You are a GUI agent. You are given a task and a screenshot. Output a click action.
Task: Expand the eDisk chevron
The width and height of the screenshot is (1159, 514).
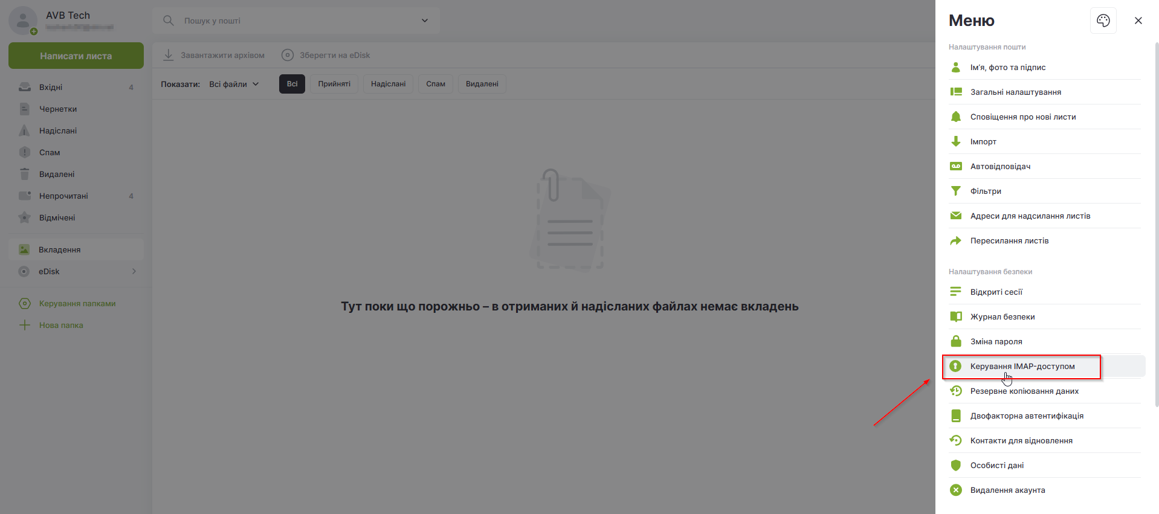134,271
